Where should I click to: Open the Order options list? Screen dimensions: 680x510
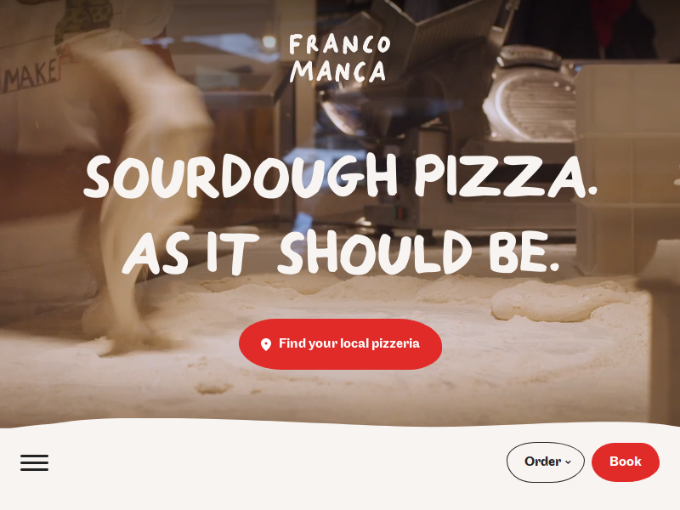point(546,462)
